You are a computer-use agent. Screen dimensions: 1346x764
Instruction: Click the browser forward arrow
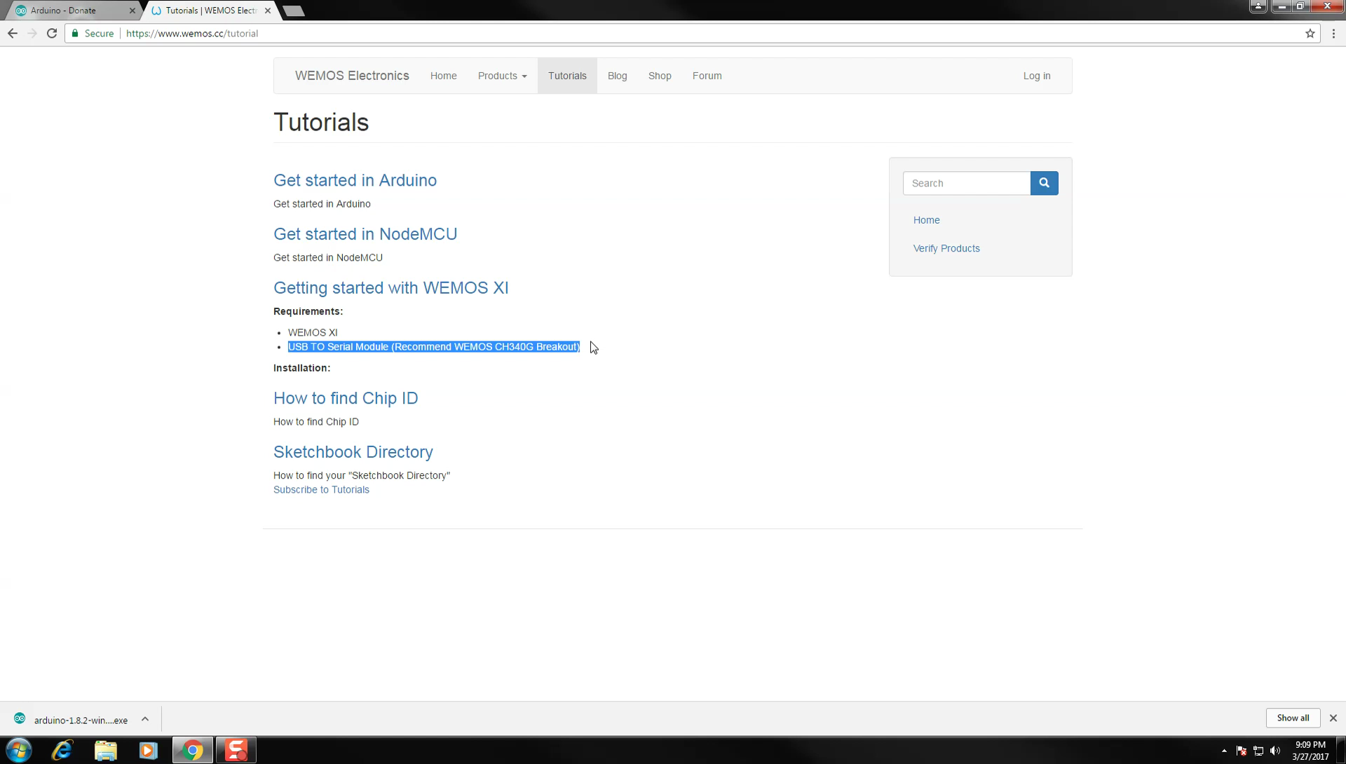click(32, 33)
